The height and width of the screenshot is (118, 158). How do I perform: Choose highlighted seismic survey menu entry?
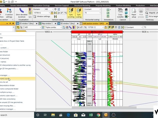[17, 79]
